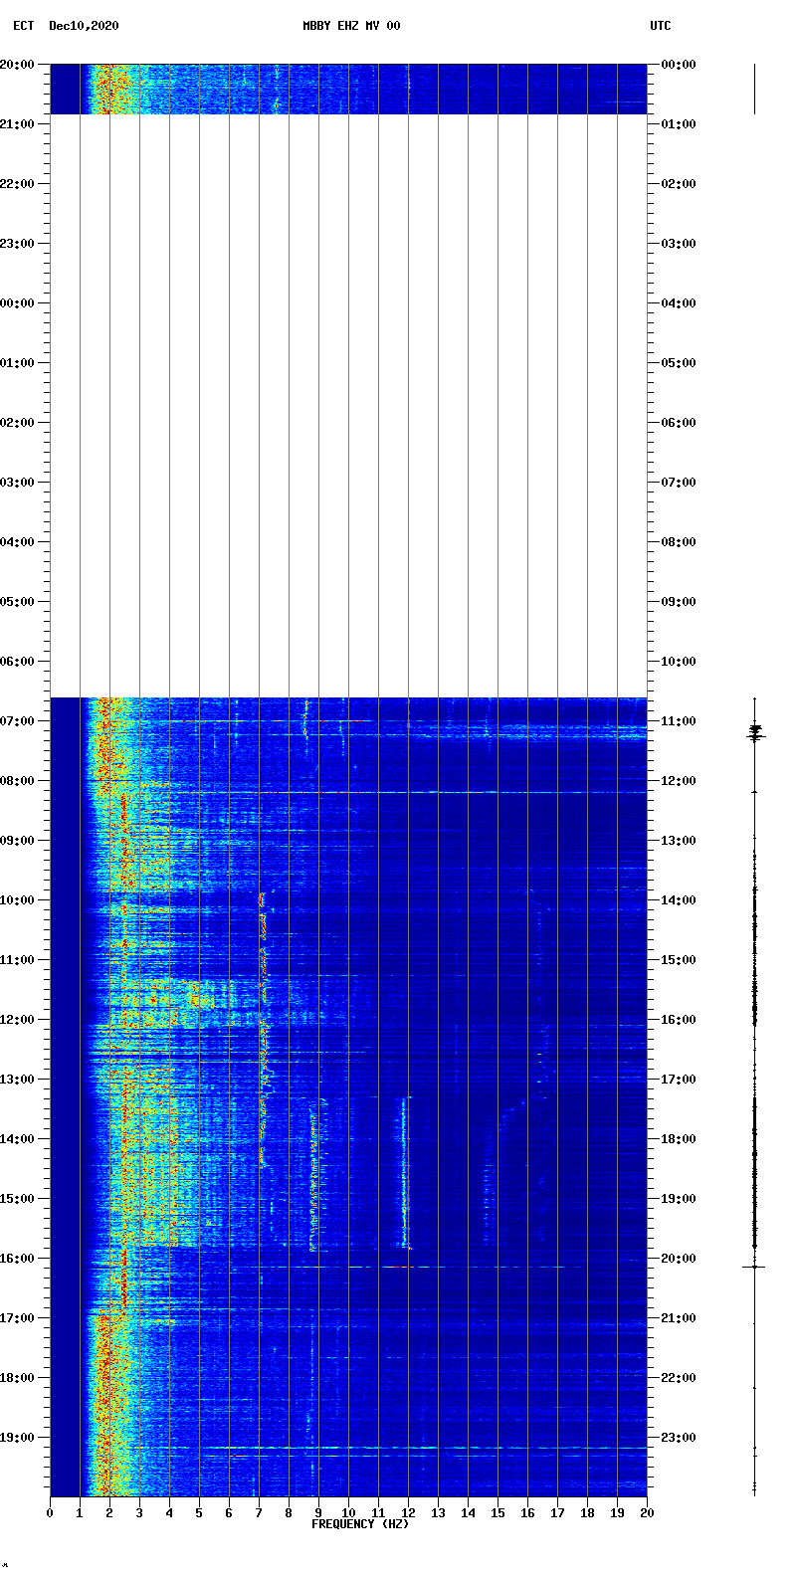Click 19:00 on the ECT time axis
This screenshot has width=798, height=1576.
(x=18, y=1438)
